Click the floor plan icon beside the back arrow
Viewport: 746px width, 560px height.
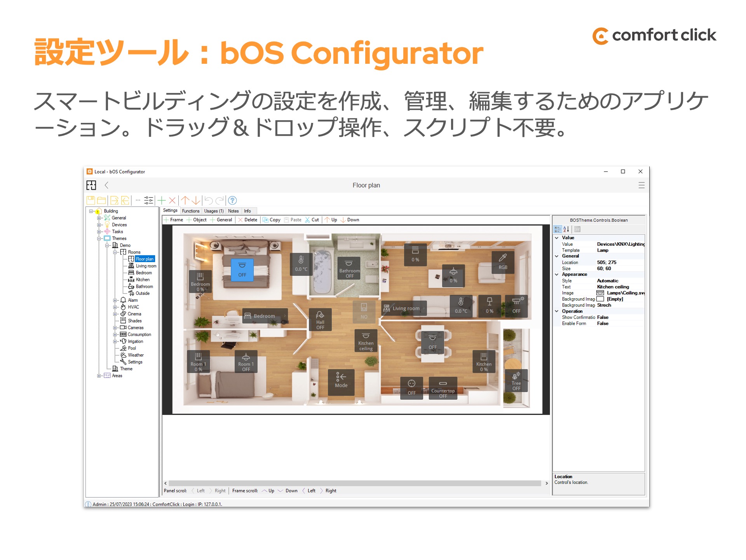tap(91, 185)
